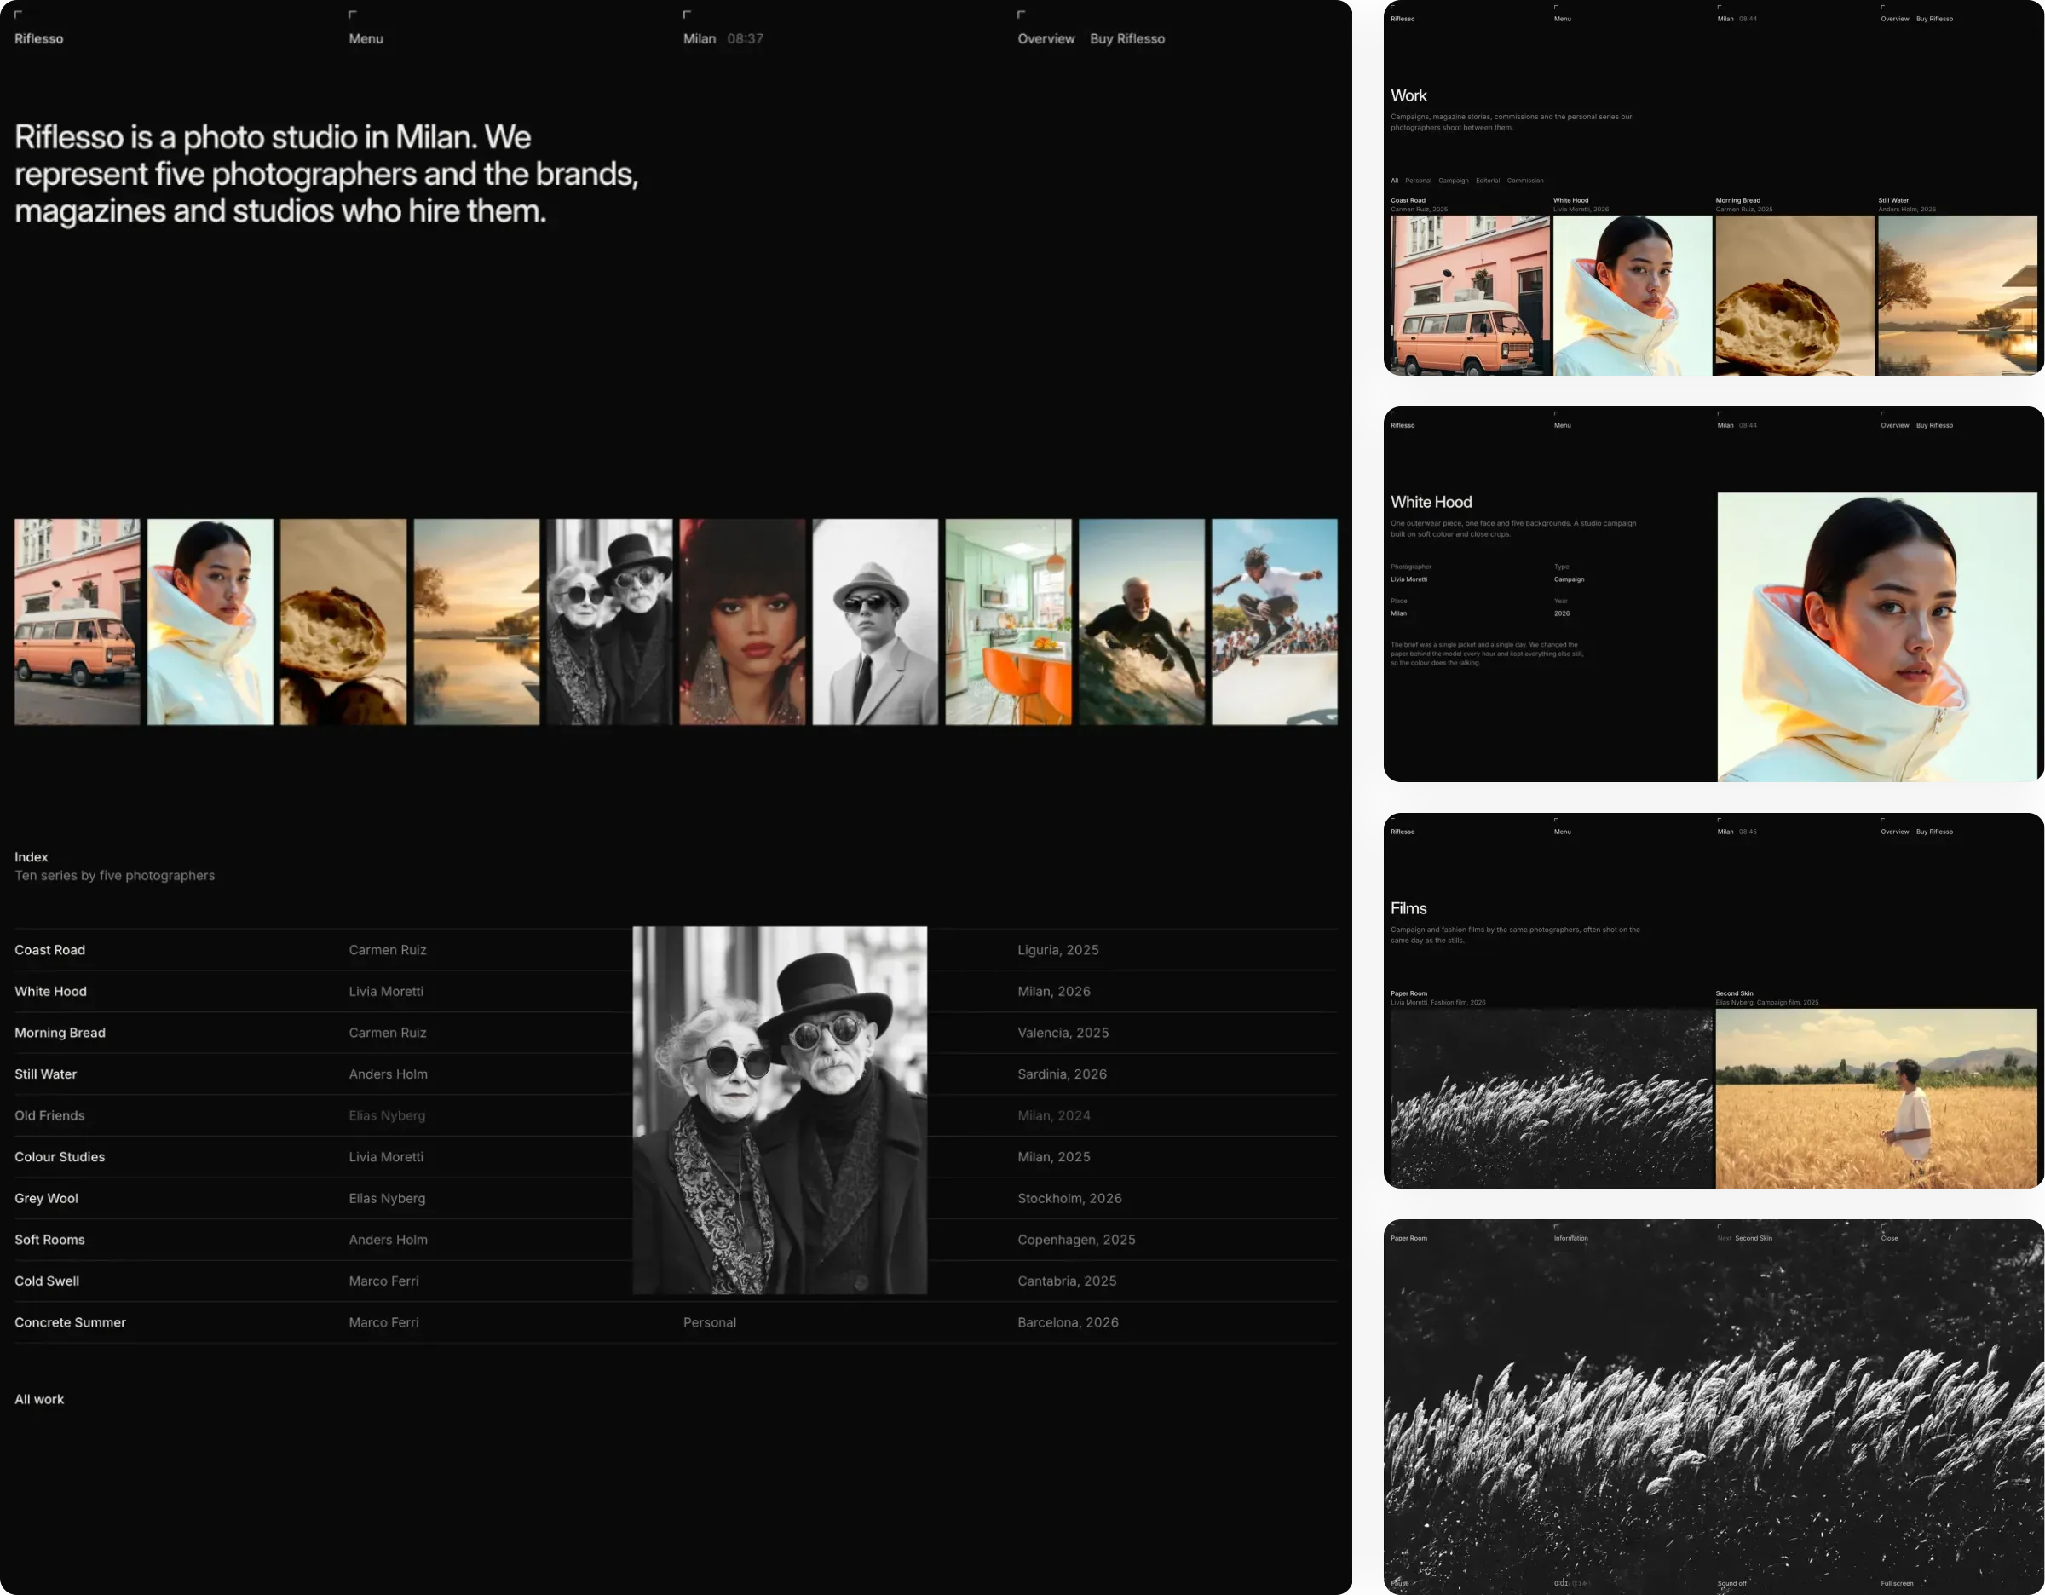Open the pink building and van thumbnail in home strip
The width and height of the screenshot is (2045, 1595).
(x=77, y=621)
